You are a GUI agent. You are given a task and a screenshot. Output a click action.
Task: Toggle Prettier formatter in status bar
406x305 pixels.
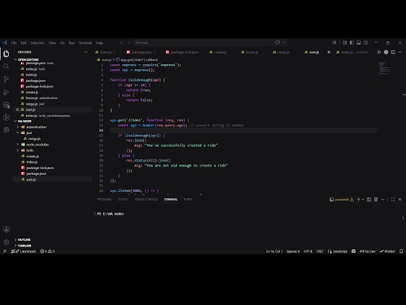[x=388, y=251]
